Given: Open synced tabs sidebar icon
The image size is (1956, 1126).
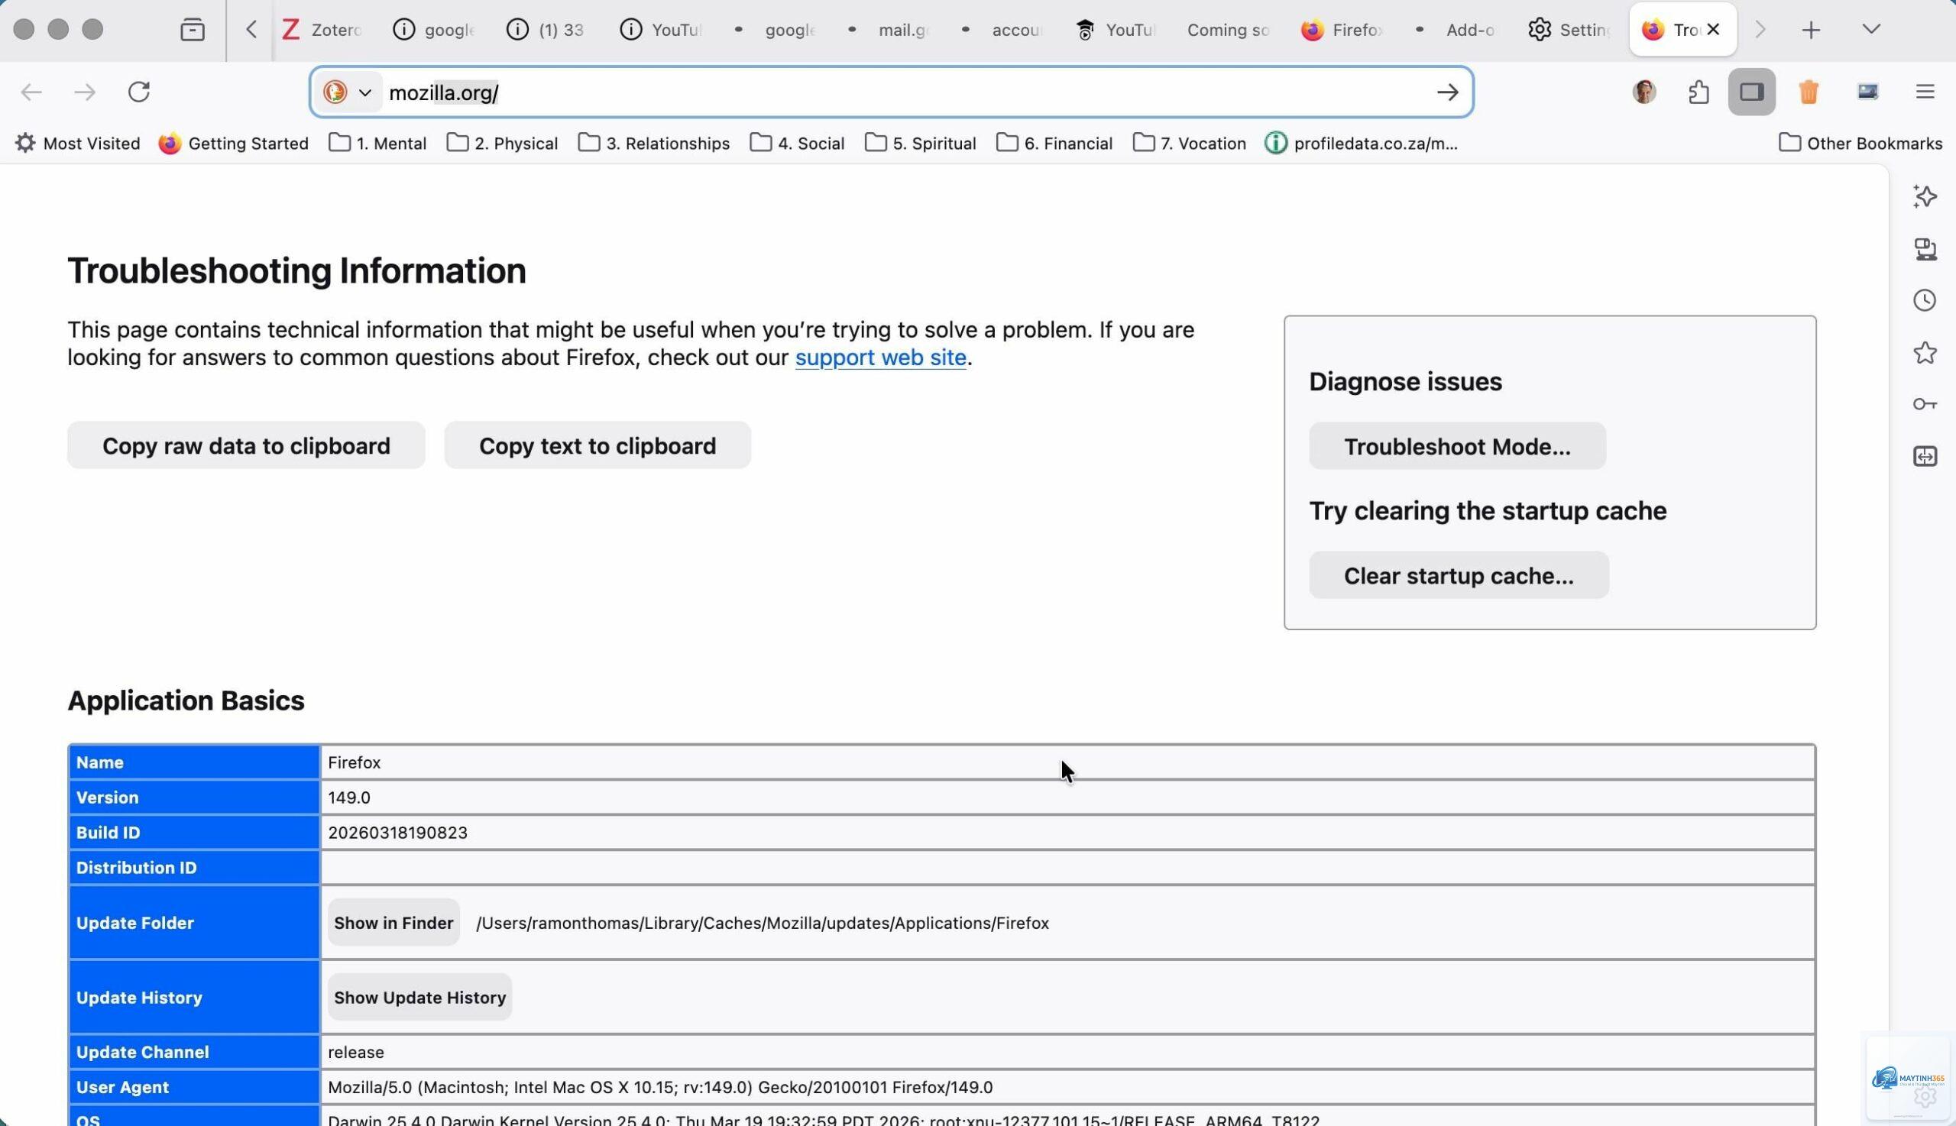Looking at the screenshot, I should [1925, 249].
